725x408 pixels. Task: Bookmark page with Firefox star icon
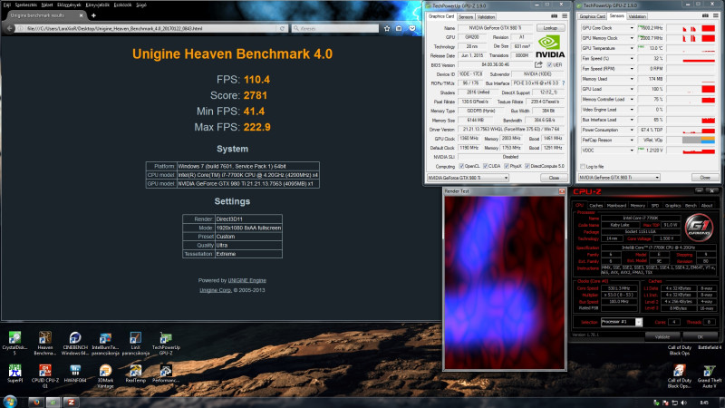(x=387, y=29)
